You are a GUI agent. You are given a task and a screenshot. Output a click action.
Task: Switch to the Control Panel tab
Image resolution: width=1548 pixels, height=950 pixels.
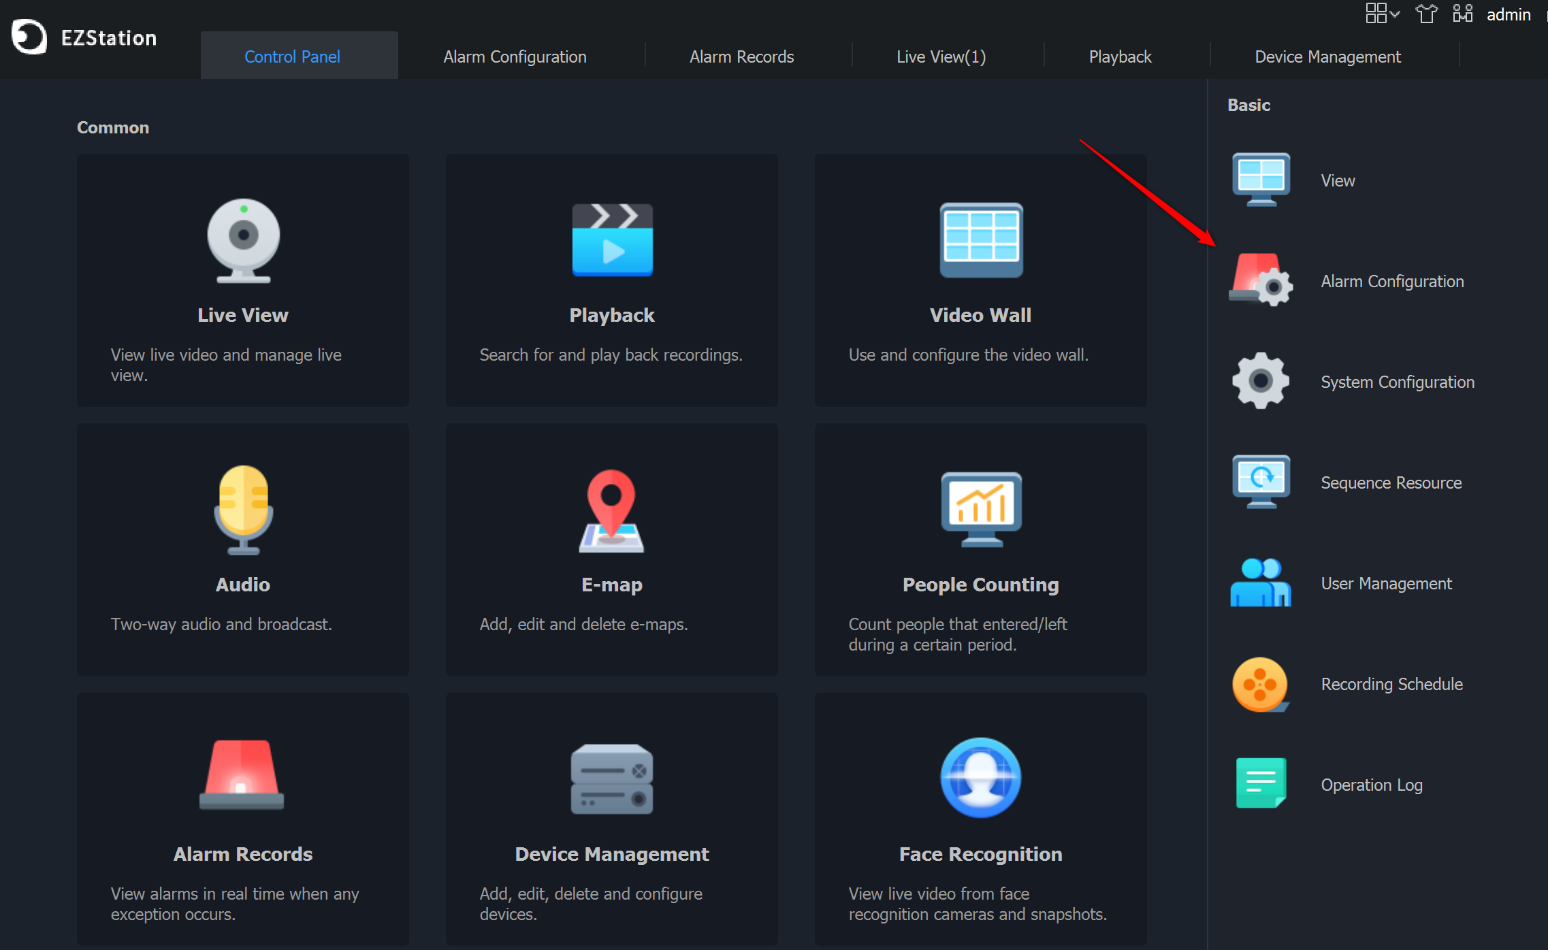300,56
